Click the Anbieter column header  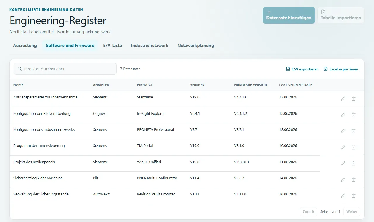coord(101,85)
